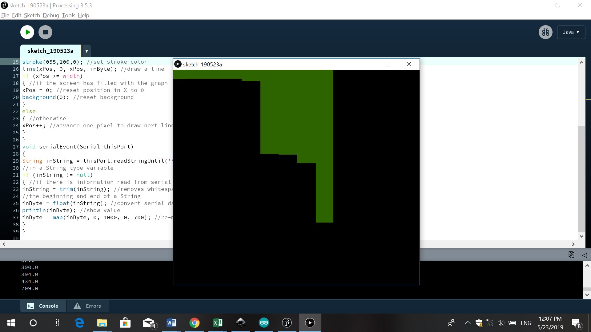Open the Tools menu
This screenshot has height=332, width=591.
click(68, 15)
